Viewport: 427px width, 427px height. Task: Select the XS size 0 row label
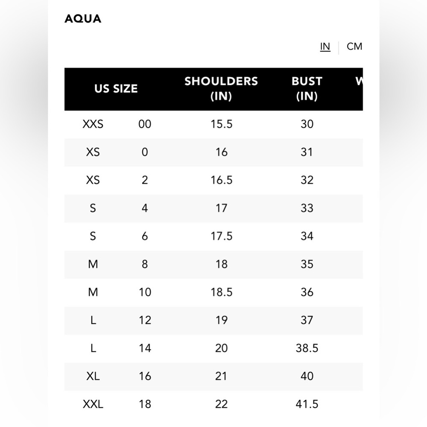pyautogui.click(x=93, y=152)
